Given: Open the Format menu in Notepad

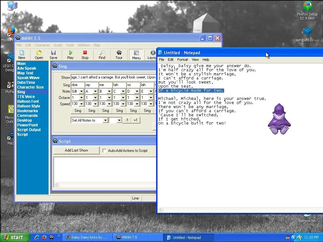Looking at the screenshot, I should [x=183, y=60].
